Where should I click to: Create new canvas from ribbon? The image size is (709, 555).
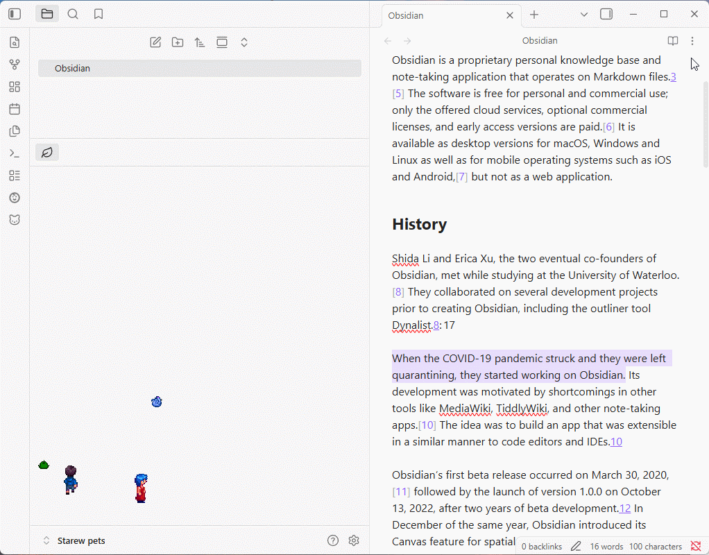pyautogui.click(x=15, y=87)
